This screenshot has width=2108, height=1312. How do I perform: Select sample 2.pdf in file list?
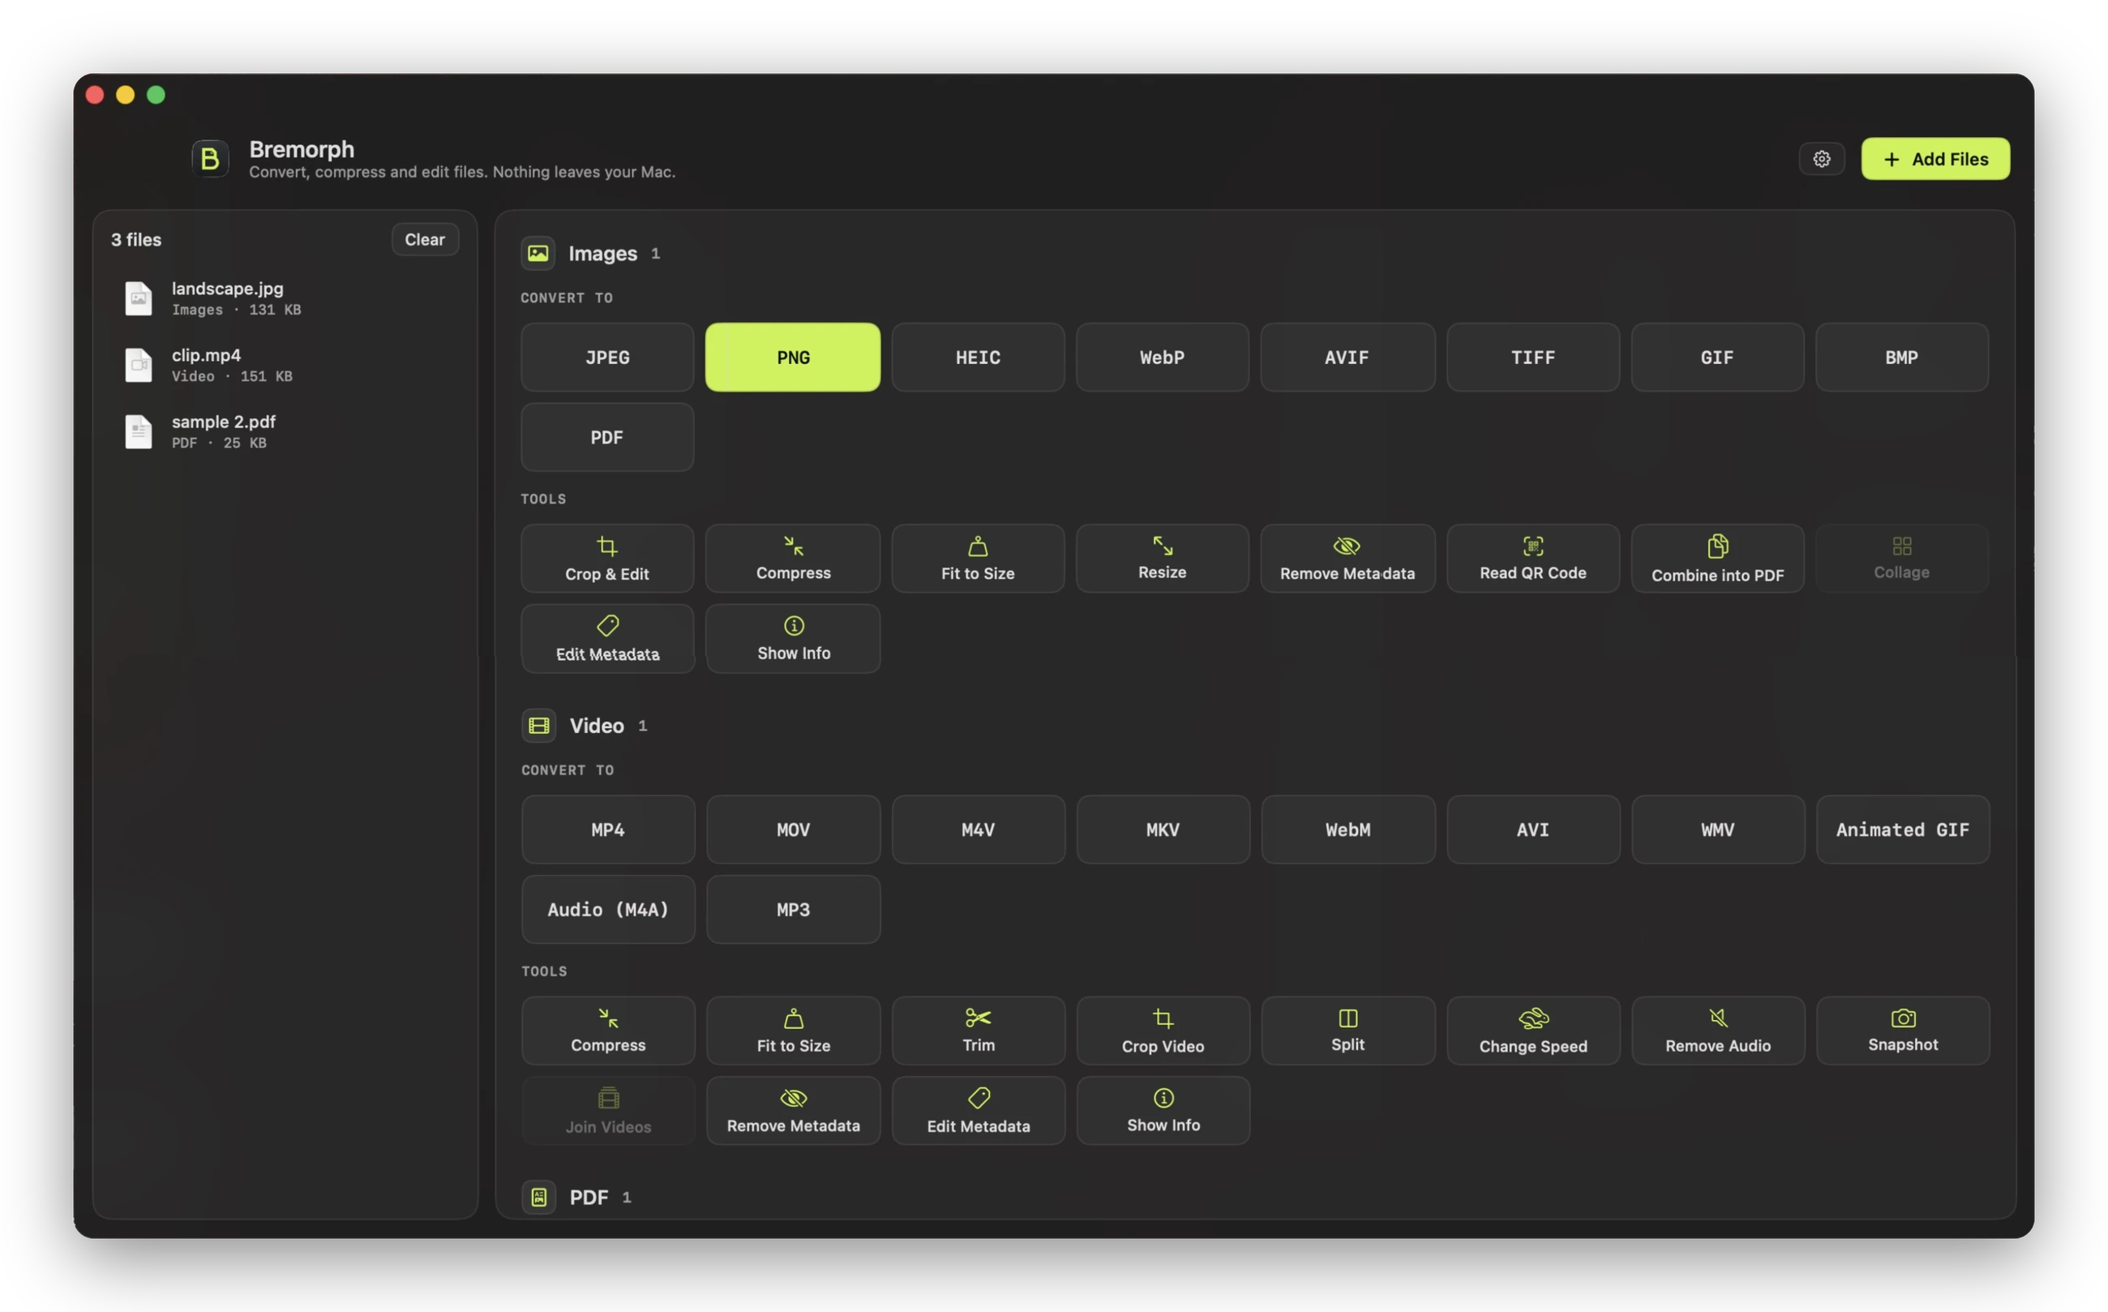[x=285, y=431]
